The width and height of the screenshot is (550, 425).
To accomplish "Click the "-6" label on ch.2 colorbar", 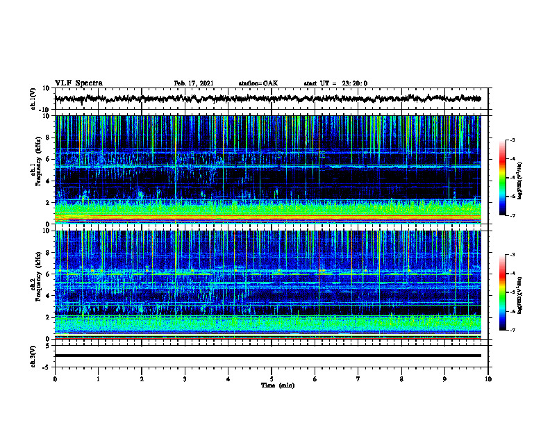I will (512, 311).
